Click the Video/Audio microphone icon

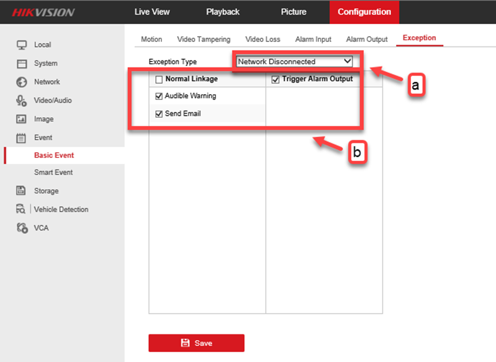22,101
